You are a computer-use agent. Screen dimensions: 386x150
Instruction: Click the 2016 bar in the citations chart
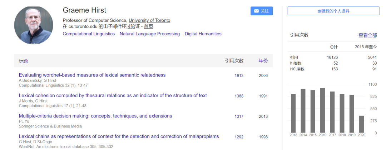322,110
